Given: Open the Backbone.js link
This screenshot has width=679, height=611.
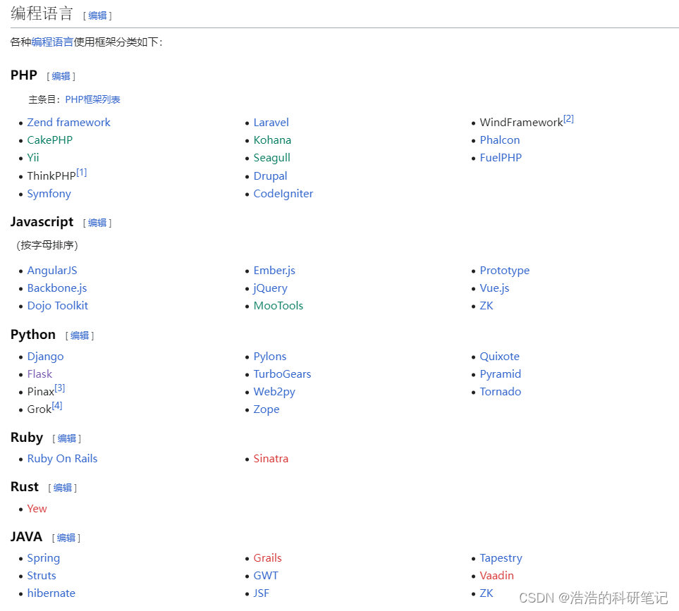Looking at the screenshot, I should coord(57,288).
